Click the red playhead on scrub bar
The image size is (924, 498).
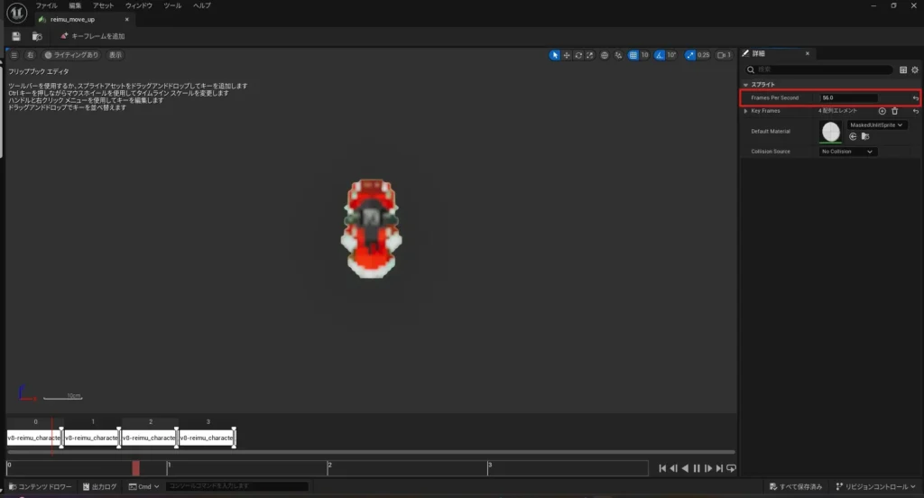coord(136,468)
